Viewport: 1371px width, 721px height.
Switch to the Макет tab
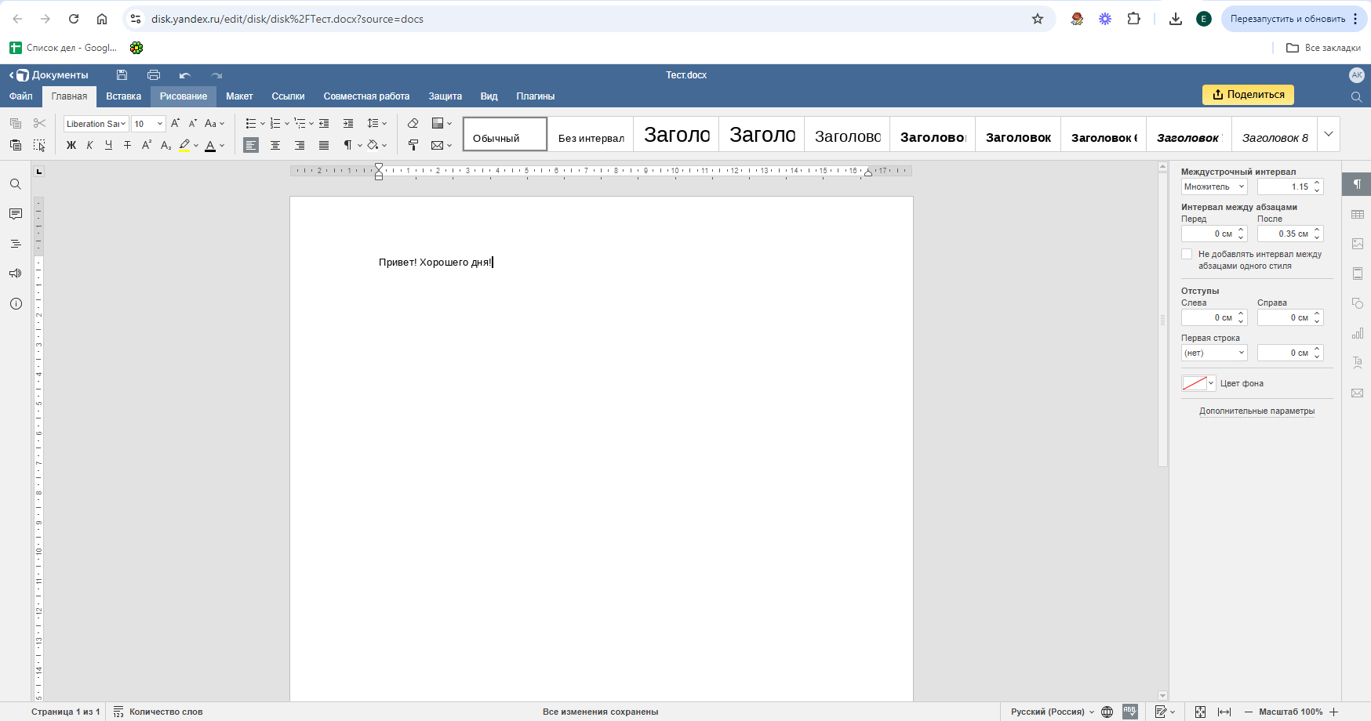[239, 96]
